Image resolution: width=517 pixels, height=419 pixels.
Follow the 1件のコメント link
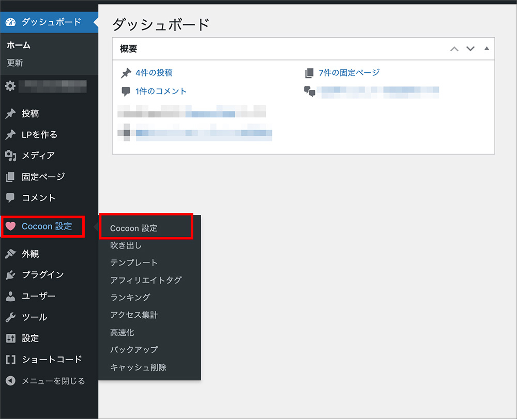161,91
